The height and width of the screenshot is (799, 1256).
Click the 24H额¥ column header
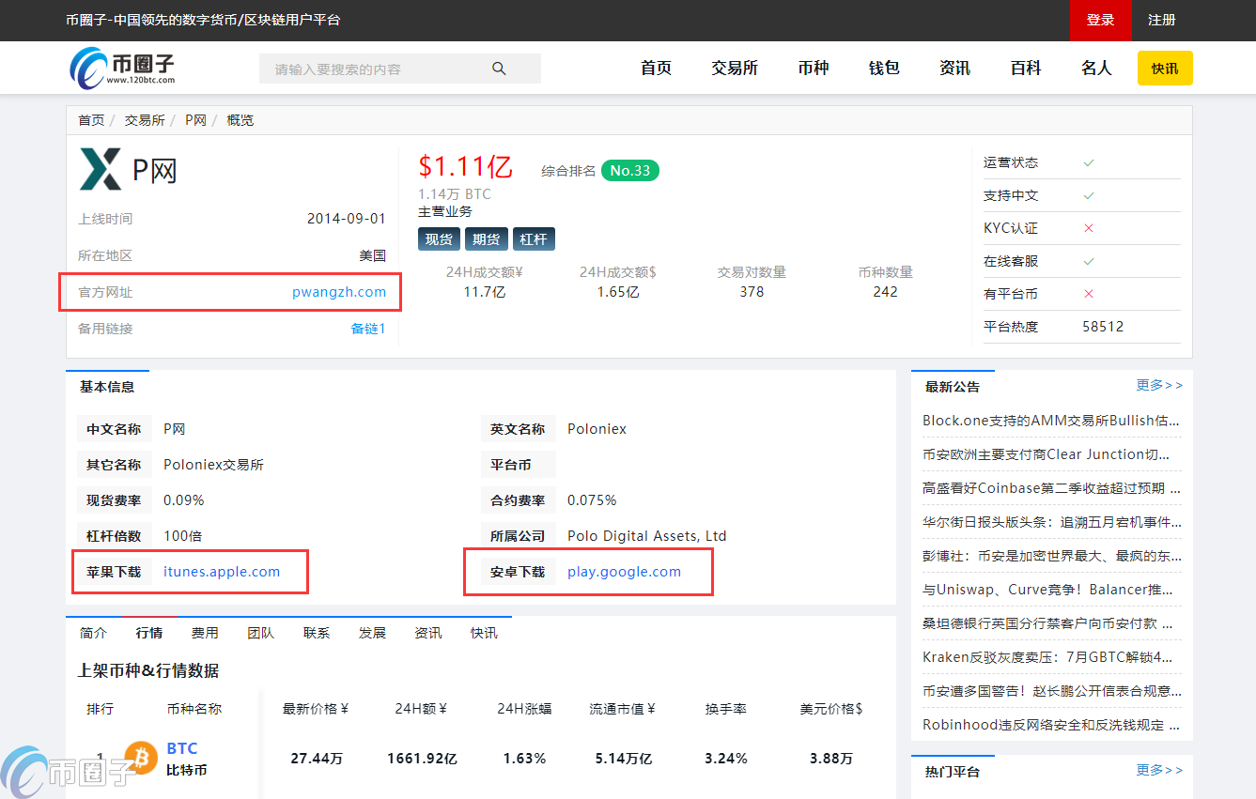421,709
